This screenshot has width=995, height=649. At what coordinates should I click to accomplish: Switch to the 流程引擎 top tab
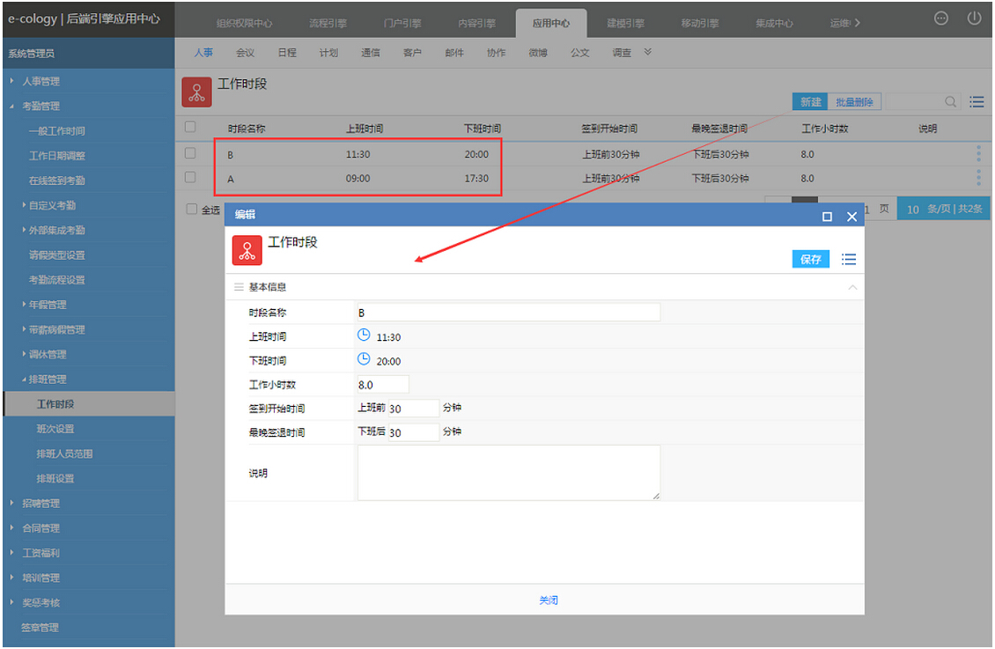328,23
